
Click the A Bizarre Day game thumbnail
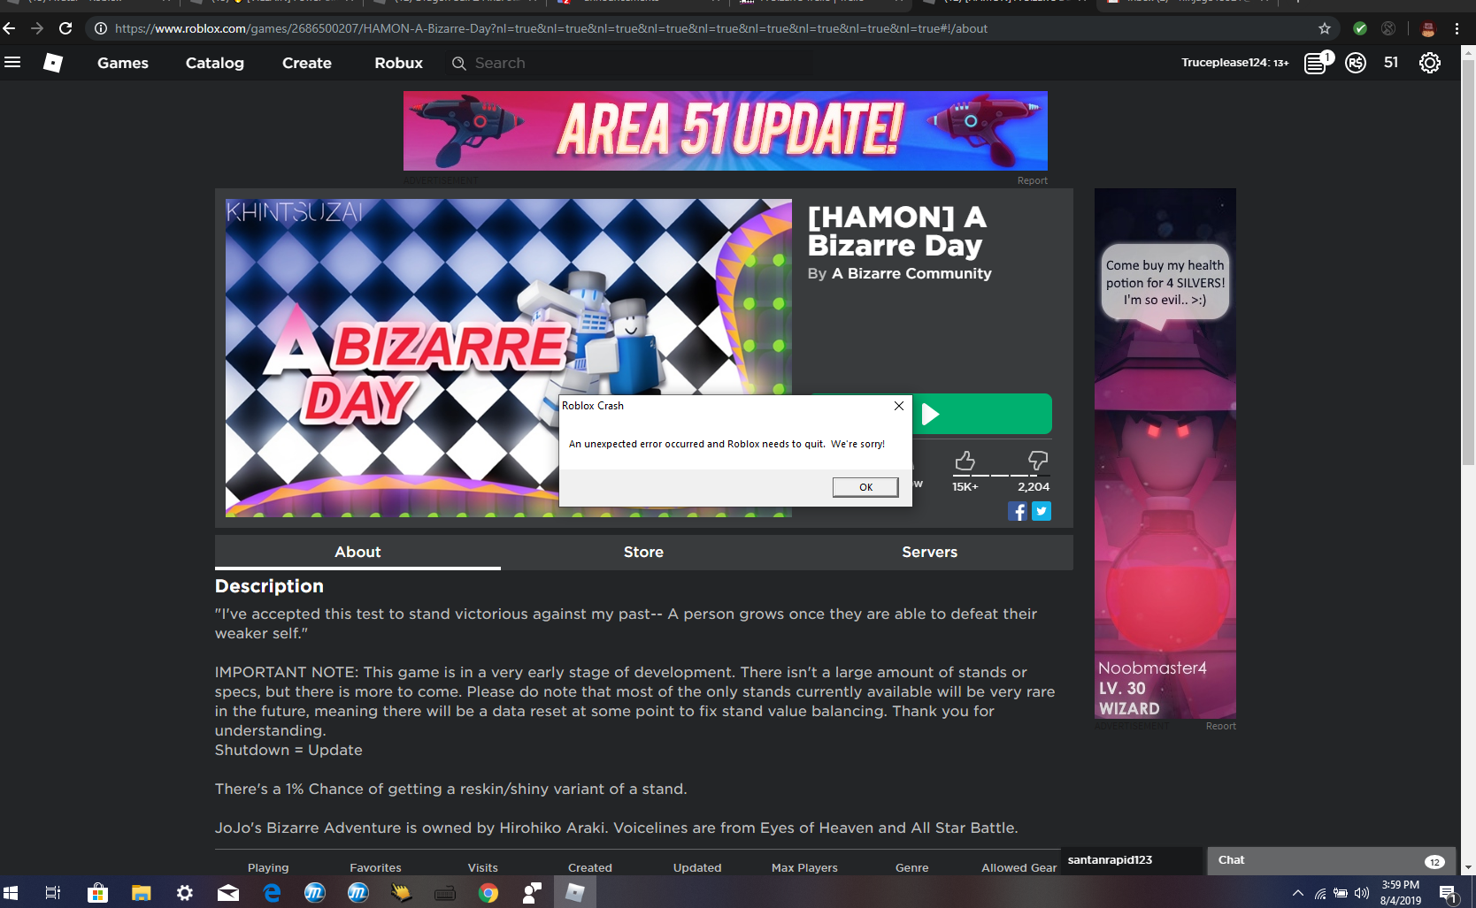[509, 358]
